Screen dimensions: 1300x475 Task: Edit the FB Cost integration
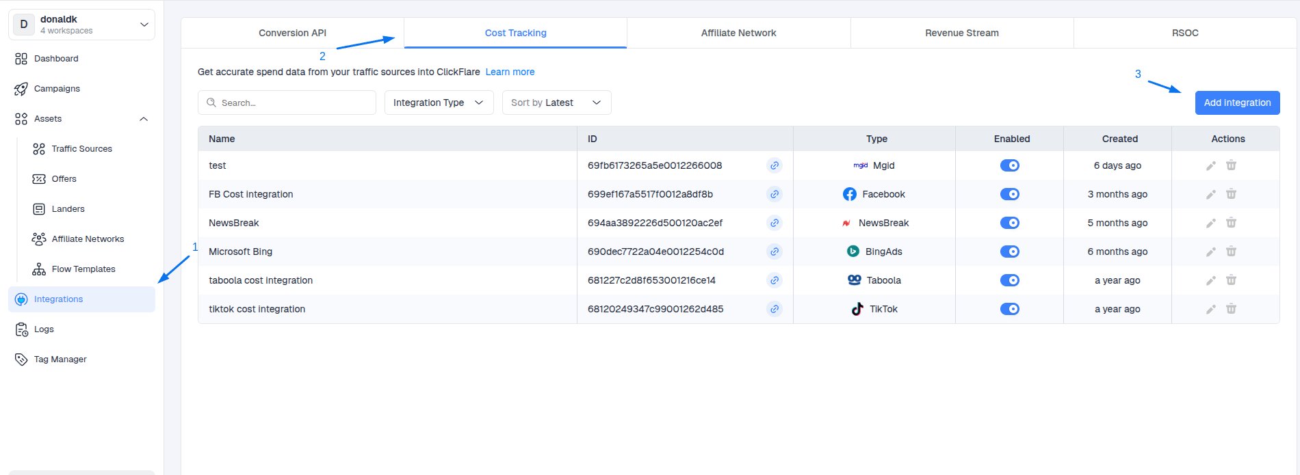pyautogui.click(x=1210, y=194)
